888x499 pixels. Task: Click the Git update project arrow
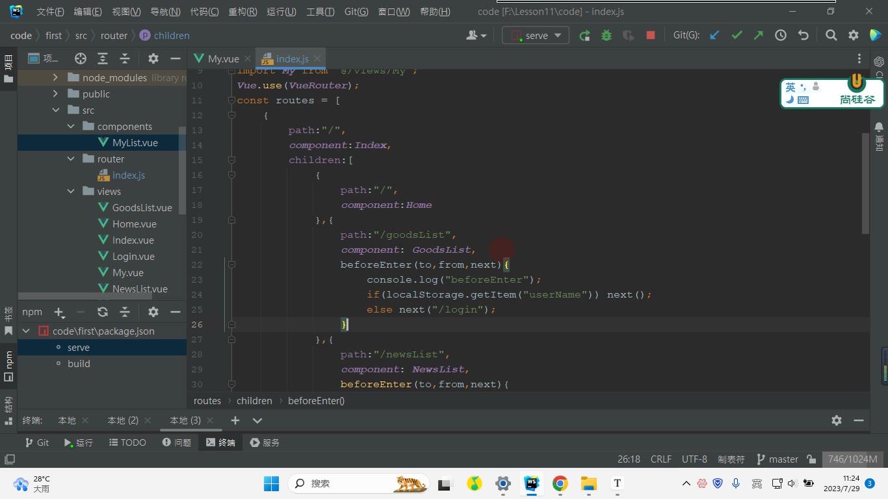point(714,36)
